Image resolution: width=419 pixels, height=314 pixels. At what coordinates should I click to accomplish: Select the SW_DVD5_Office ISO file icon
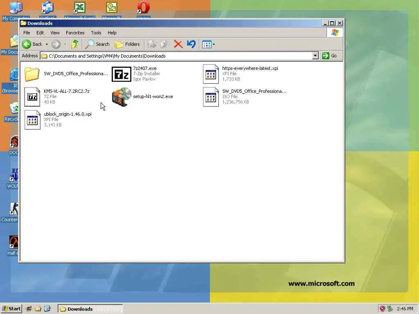(x=211, y=96)
